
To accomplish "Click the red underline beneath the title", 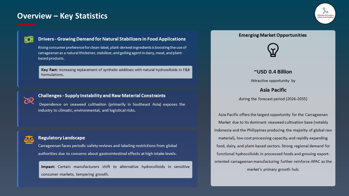I will tap(26, 24).
